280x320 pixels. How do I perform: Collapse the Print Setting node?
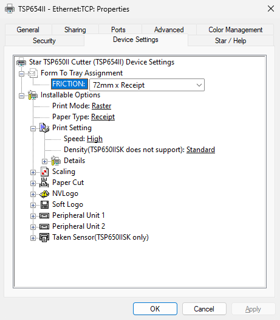click(33, 128)
